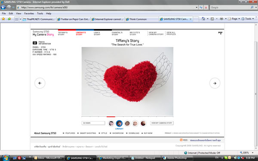The height and width of the screenshot is (161, 258).
Task: Click the search magnifier icon
Action: (252, 7)
